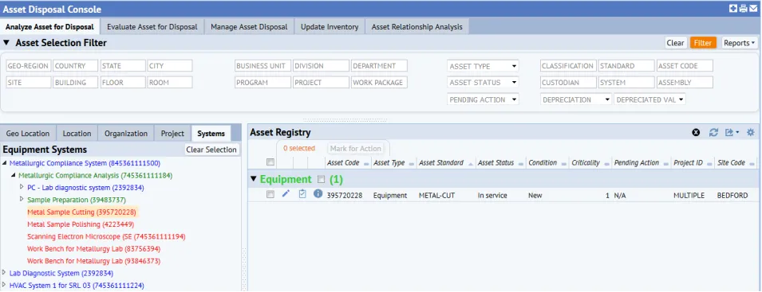Open the ASSET TYPE dropdown filter
The width and height of the screenshot is (762, 292).
tap(483, 66)
